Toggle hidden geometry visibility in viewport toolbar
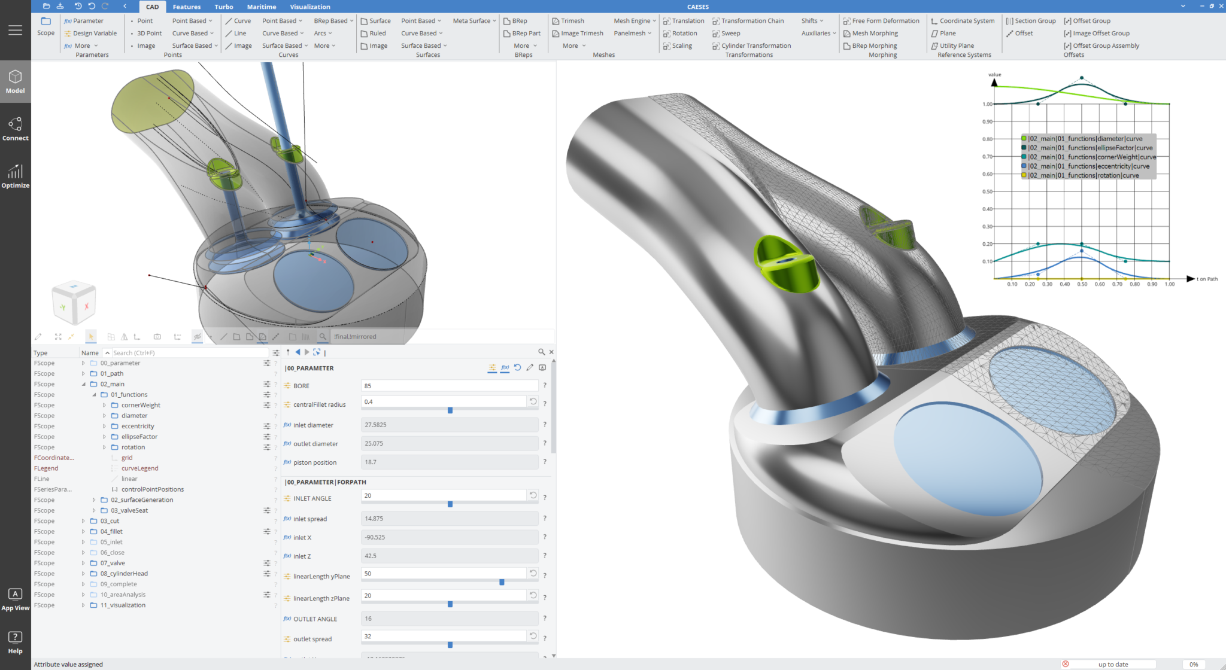 [x=198, y=336]
